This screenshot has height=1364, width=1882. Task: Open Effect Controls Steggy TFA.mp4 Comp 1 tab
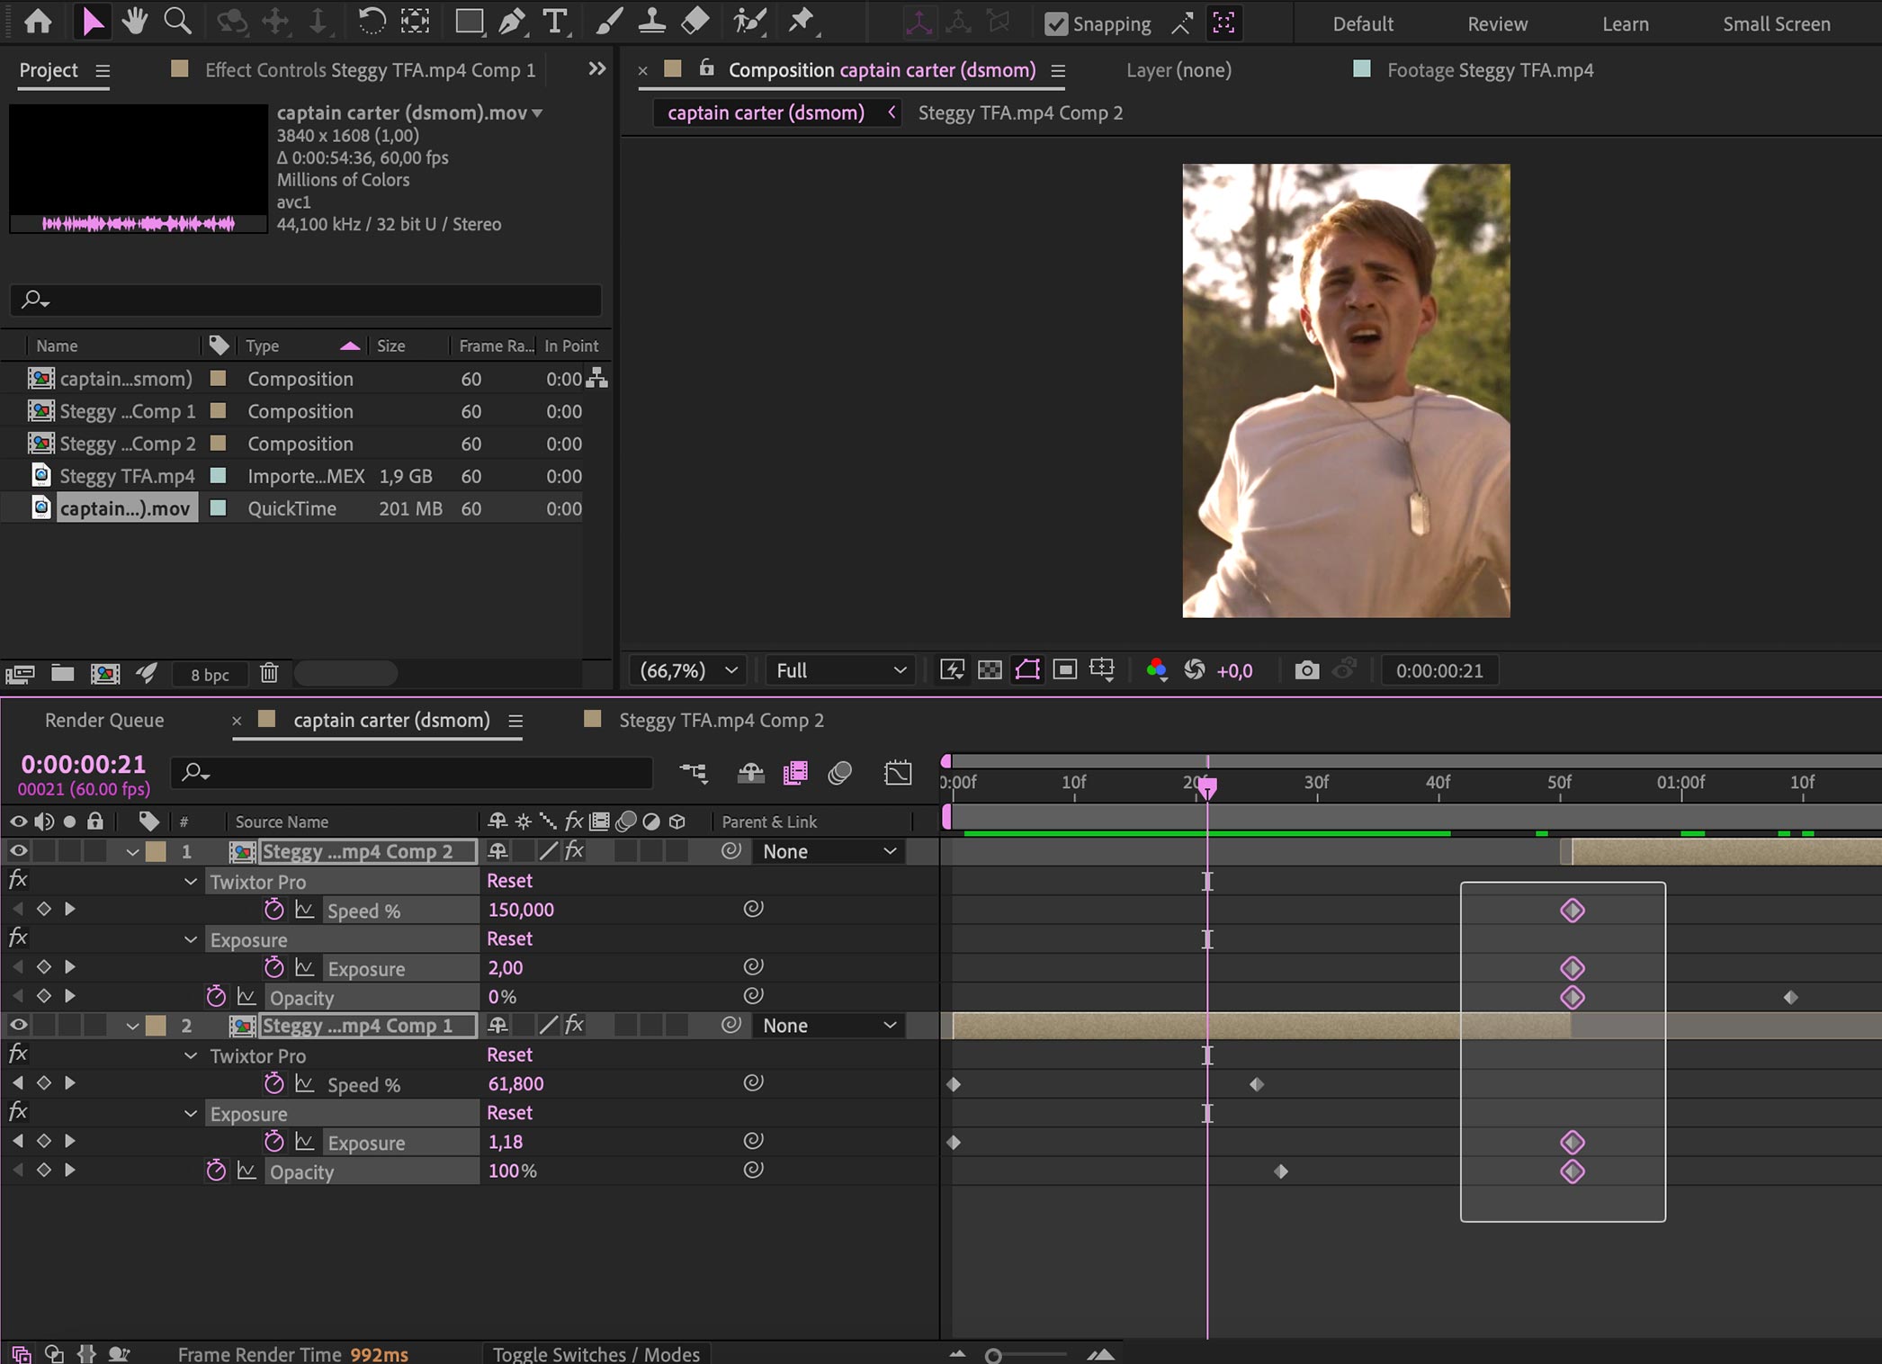click(370, 70)
